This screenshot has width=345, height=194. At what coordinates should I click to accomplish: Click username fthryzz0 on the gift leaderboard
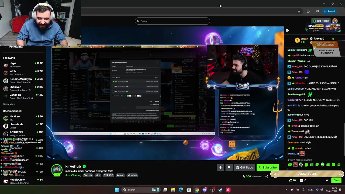319,39
